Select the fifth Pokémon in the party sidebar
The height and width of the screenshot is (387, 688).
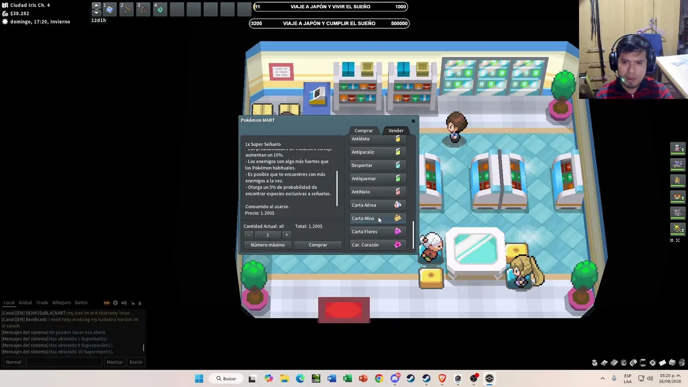[678, 213]
